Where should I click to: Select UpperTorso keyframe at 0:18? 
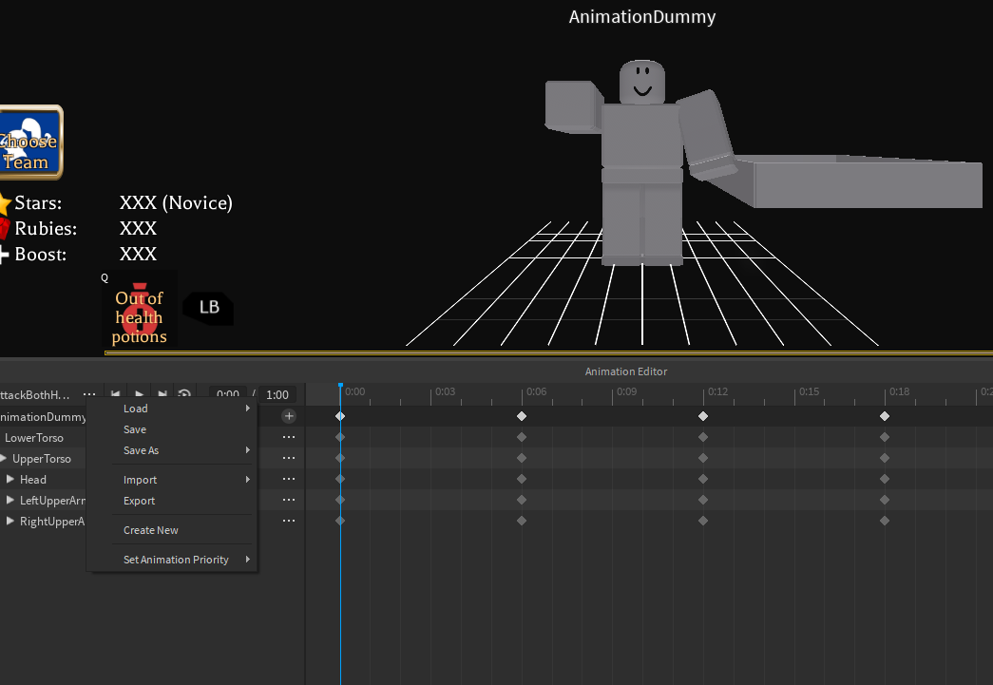click(885, 458)
